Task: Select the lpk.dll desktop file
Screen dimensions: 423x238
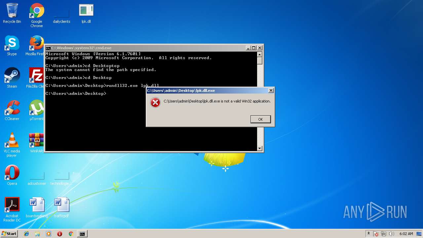Action: tap(86, 14)
